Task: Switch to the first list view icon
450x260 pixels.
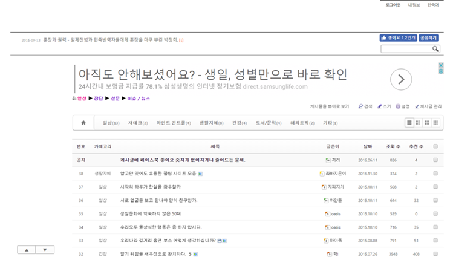Action: coord(409,123)
